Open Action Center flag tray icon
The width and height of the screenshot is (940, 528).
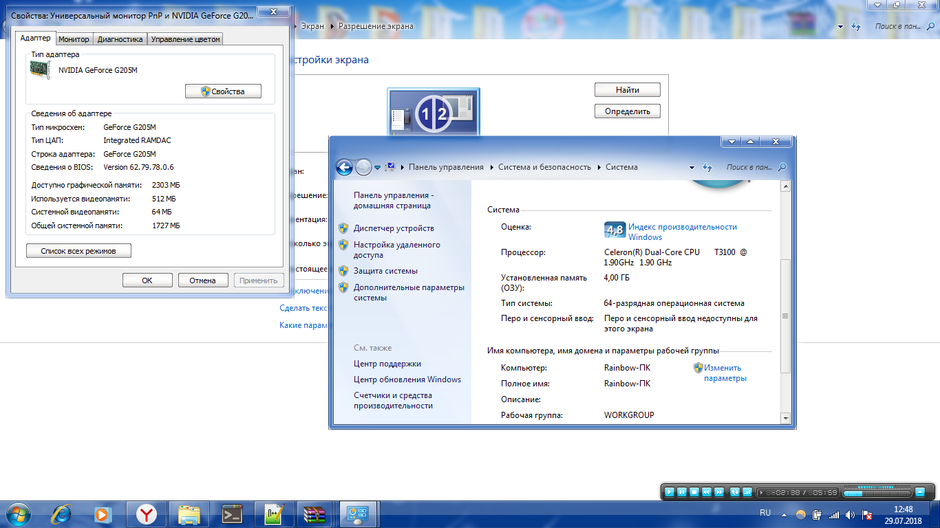[x=868, y=514]
